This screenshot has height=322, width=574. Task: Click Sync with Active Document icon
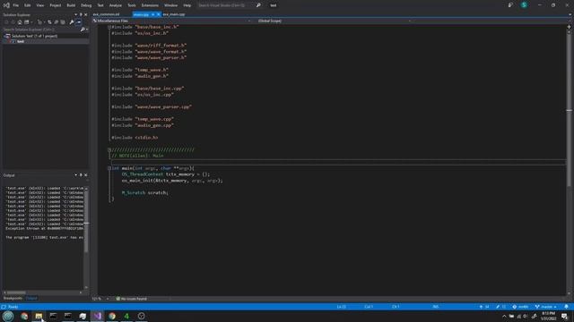(49, 22)
